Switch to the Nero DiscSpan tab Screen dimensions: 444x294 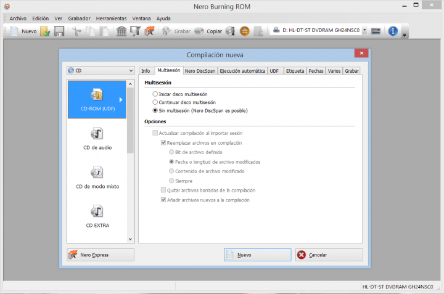point(200,71)
